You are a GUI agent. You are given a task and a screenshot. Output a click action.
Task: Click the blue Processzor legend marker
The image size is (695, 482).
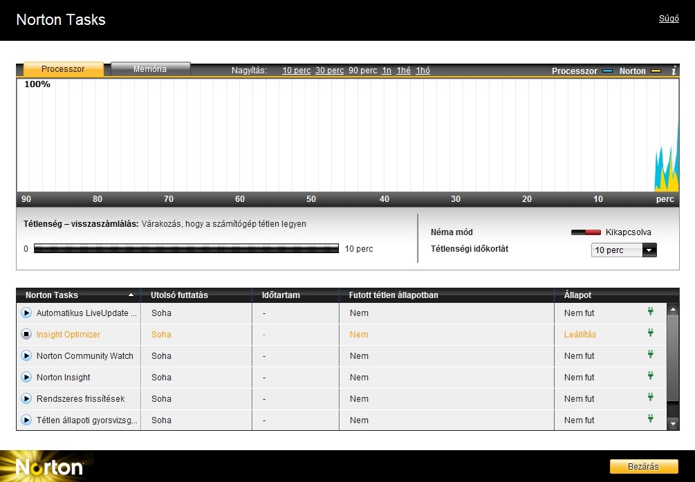pos(608,71)
